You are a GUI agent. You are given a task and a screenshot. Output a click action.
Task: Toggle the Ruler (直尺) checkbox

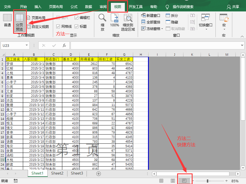point(62,17)
